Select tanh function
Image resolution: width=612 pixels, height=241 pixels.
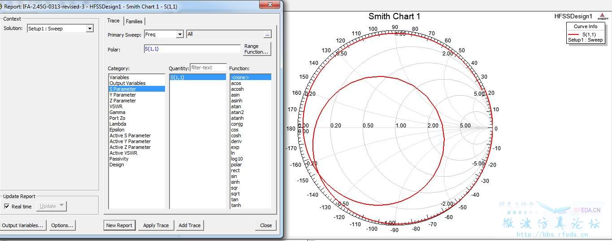click(251, 205)
